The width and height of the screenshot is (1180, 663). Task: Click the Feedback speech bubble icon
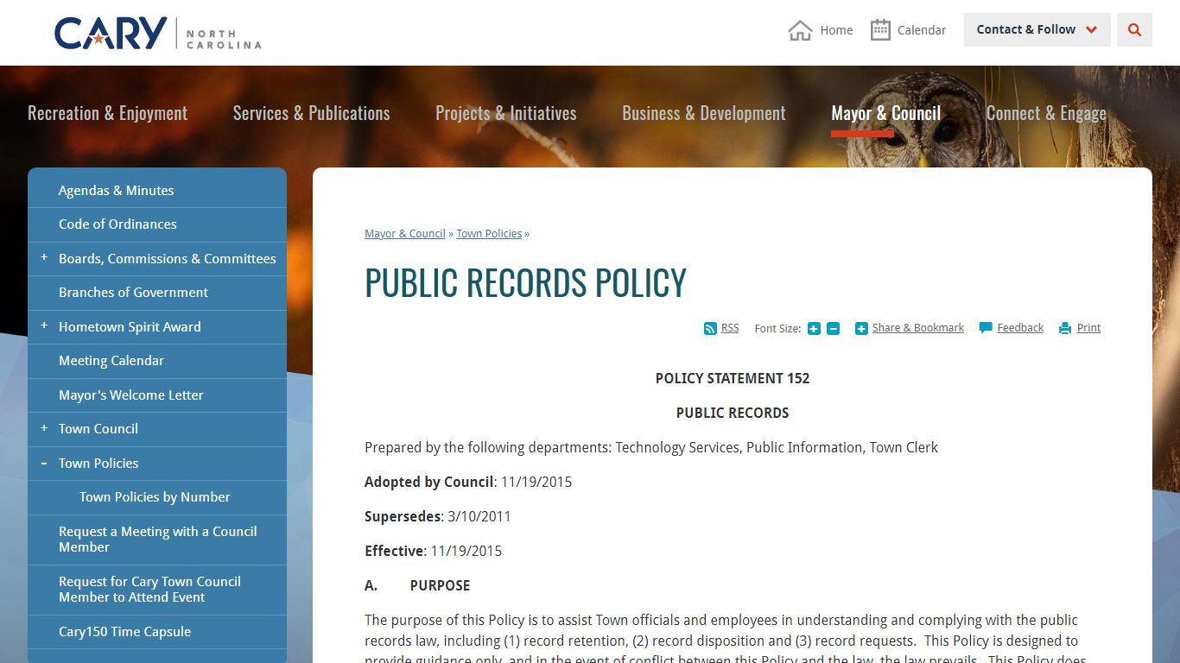click(986, 328)
